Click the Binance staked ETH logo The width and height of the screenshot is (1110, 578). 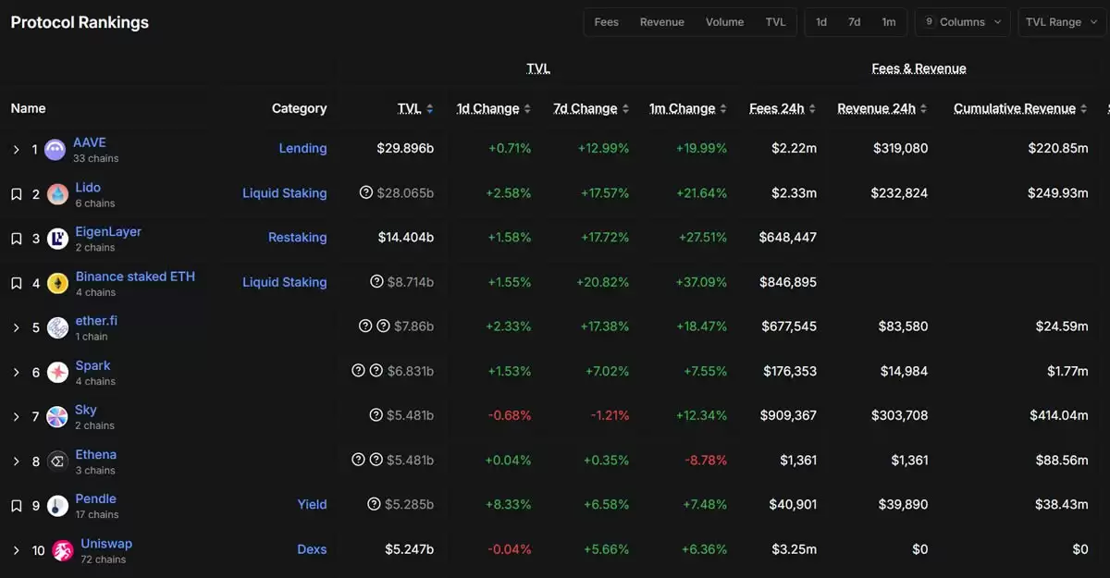click(57, 282)
